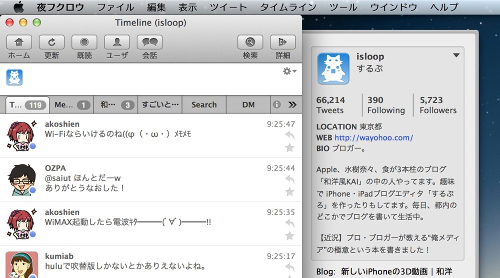Star akoshien's WiMAX tweet
Screen dimensions: 500x278
(289, 236)
